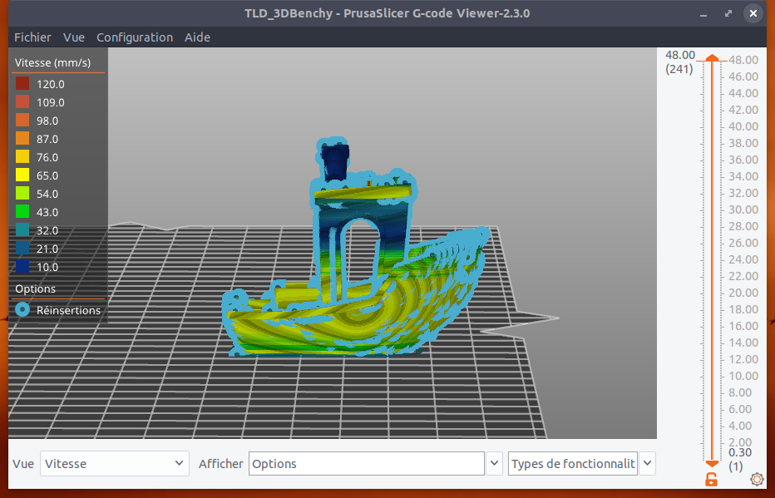Screen dimensions: 775x498
Task: Click the Options legend section header
Action: (35, 288)
